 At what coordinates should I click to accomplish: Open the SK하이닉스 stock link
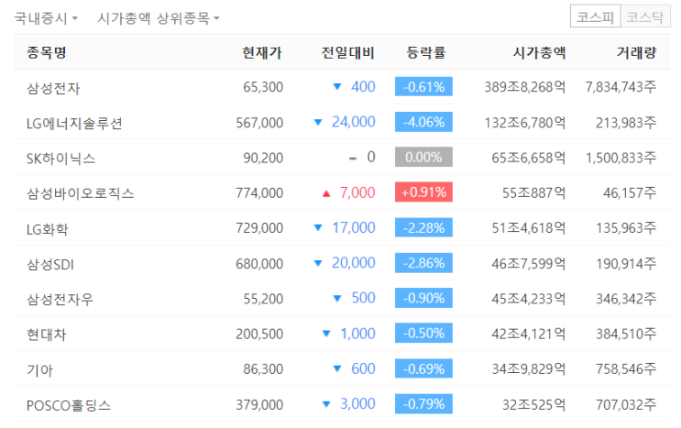point(60,159)
